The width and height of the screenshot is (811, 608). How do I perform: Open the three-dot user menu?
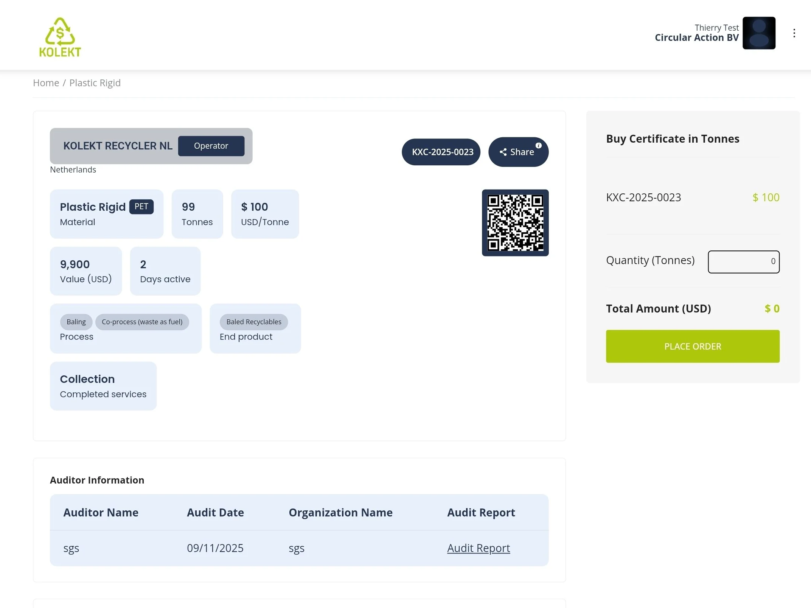[x=794, y=33]
